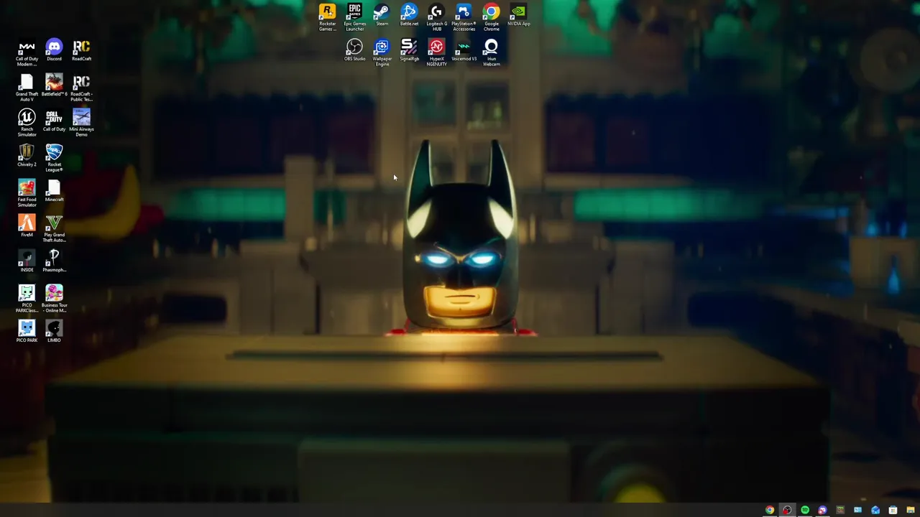The width and height of the screenshot is (920, 517).
Task: Open Microsoft Store from the taskbar
Action: (893, 510)
